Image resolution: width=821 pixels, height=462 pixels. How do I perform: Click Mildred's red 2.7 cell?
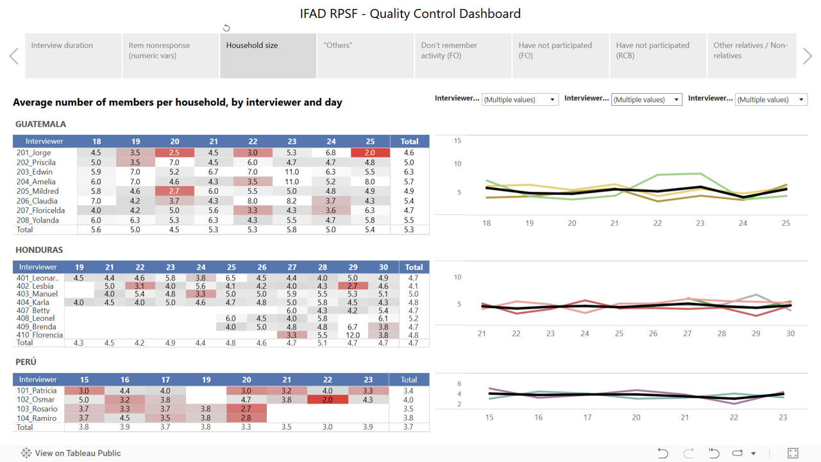174,191
